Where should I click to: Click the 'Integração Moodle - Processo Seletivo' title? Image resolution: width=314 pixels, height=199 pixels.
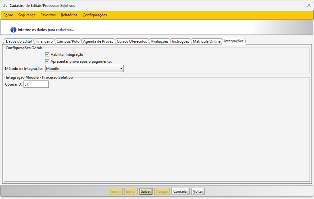(x=39, y=77)
